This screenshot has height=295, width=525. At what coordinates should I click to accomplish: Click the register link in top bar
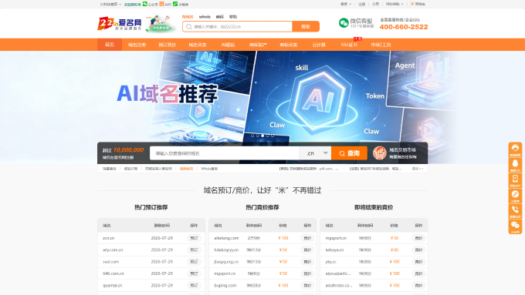(361, 4)
